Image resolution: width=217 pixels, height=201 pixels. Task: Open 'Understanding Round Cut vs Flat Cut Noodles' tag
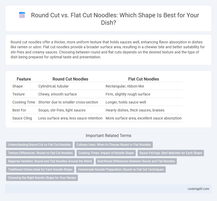click(40, 145)
